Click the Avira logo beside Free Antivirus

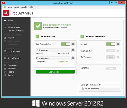click(6, 13)
